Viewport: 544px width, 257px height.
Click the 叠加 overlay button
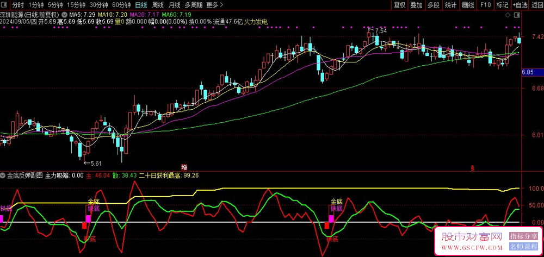point(416,5)
